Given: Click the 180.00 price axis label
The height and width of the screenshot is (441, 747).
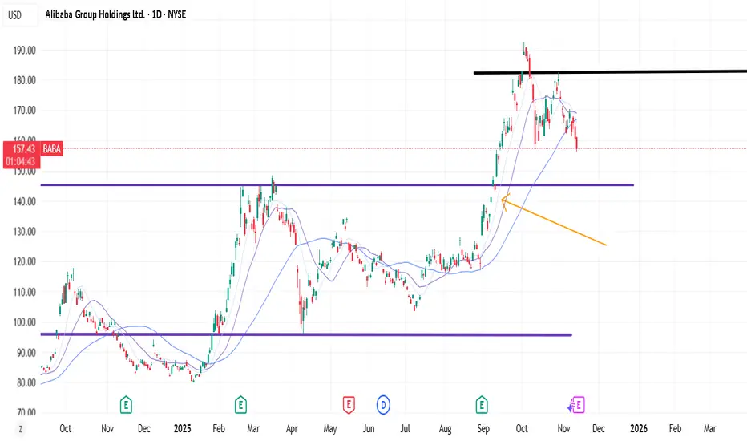Looking at the screenshot, I should tap(25, 80).
